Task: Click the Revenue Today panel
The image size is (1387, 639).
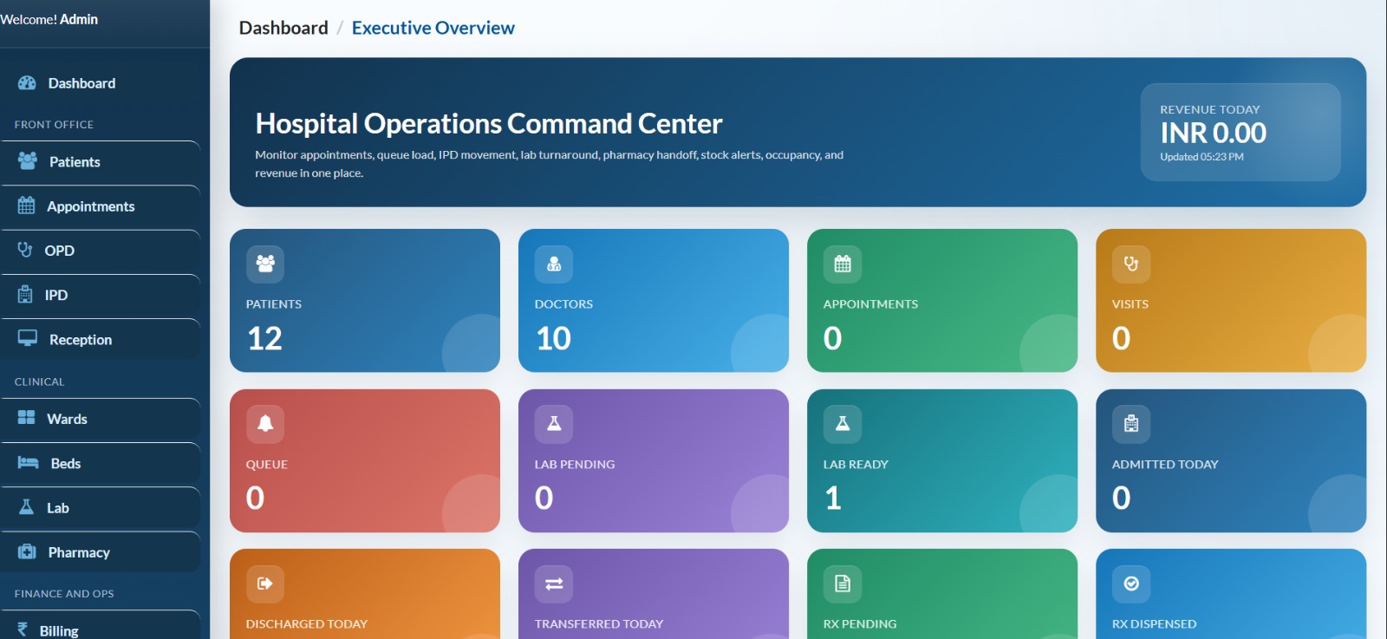Action: (x=1240, y=133)
